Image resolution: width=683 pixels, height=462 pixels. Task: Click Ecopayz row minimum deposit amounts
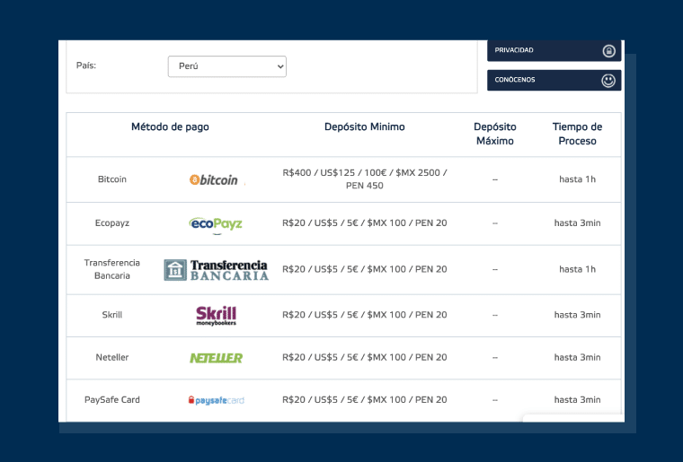(x=365, y=223)
